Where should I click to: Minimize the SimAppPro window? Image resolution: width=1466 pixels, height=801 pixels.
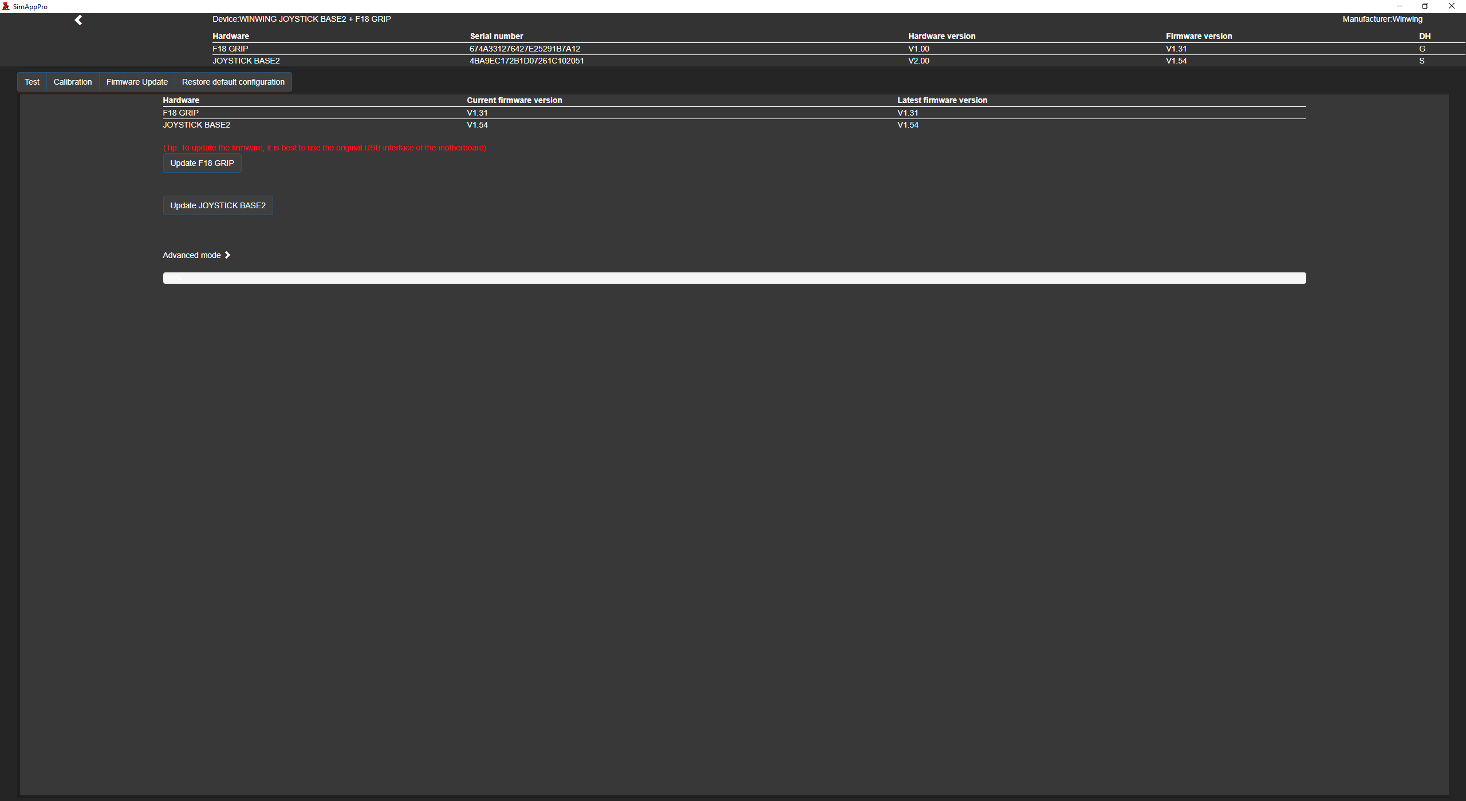[1399, 6]
